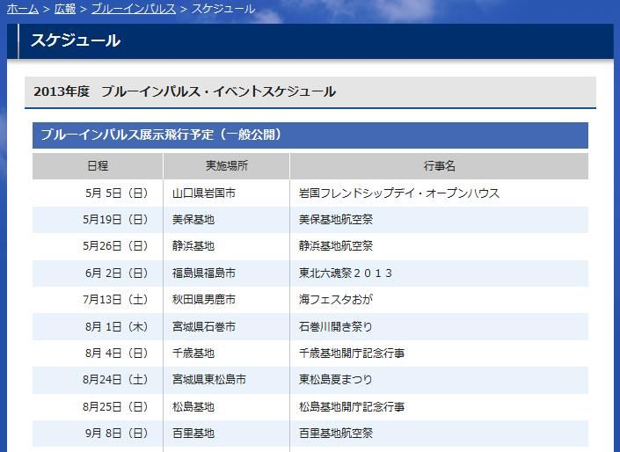This screenshot has height=452, width=620.
Task: Click 静浜基地 in the location column
Action: coord(193,246)
